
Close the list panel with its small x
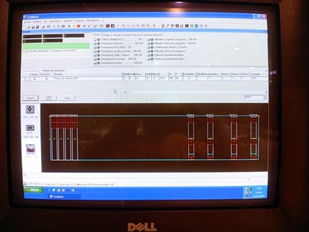click(266, 71)
